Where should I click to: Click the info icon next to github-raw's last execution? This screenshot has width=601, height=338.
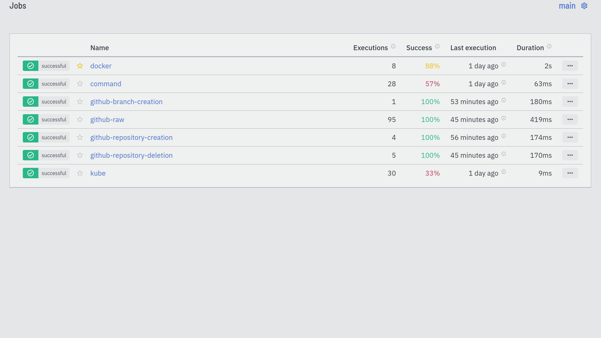coord(504,118)
